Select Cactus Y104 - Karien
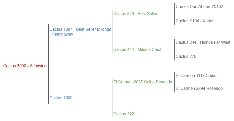234x121 pixels. pyautogui.click(x=195, y=21)
